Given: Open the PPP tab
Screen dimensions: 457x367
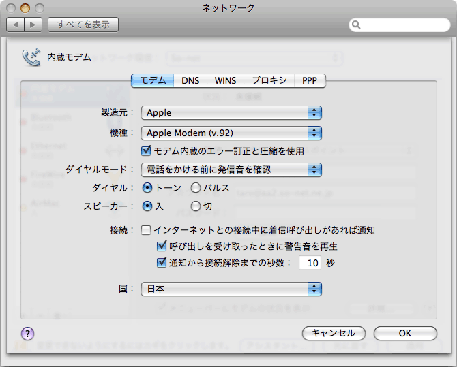Looking at the screenshot, I should click(310, 80).
